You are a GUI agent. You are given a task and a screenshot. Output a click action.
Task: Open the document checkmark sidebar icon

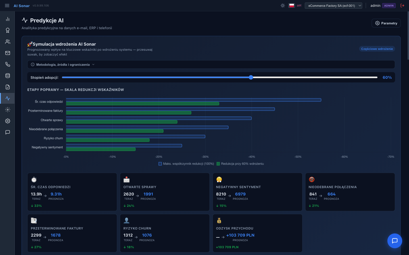pyautogui.click(x=8, y=87)
